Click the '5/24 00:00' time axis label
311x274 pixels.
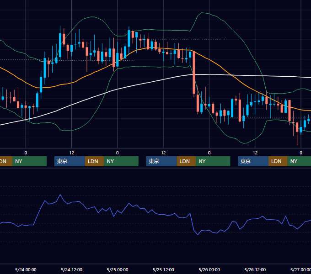point(26,269)
